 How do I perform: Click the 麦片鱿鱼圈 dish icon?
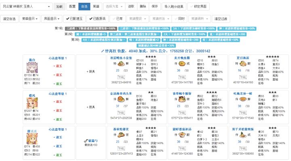tap(182, 63)
